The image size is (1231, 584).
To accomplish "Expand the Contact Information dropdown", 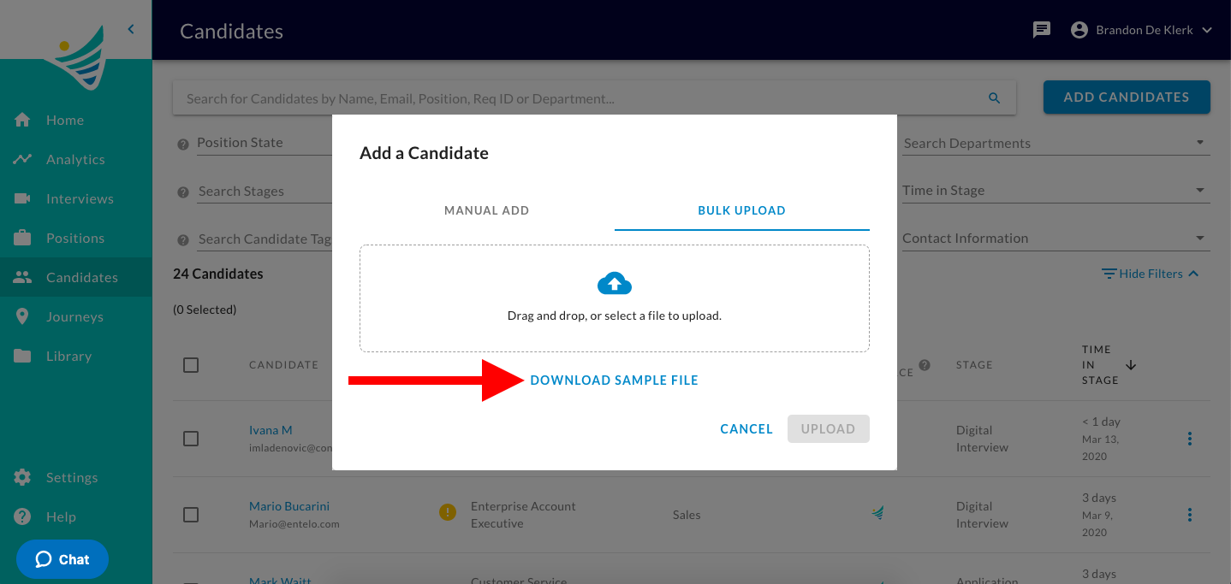I will (x=1056, y=239).
